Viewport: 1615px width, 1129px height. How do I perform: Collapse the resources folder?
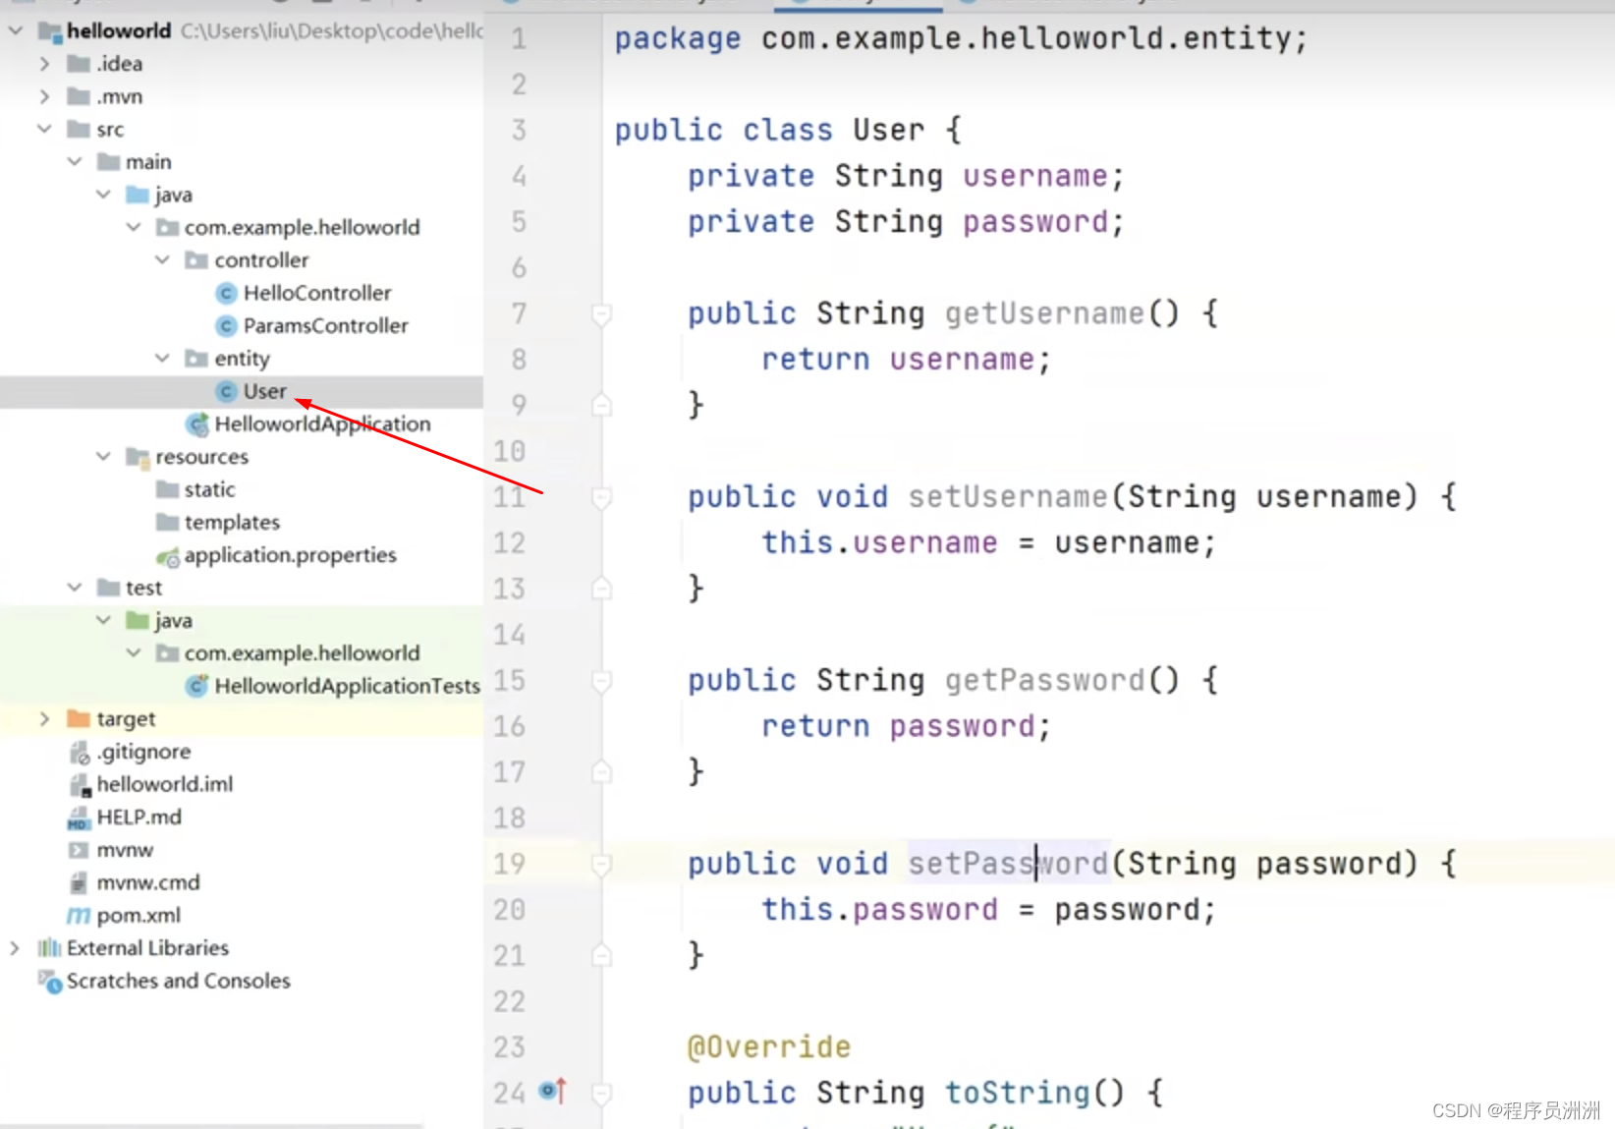coord(104,456)
